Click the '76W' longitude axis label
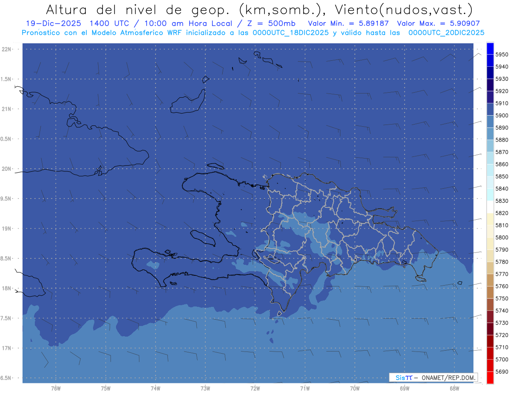 coord(56,388)
